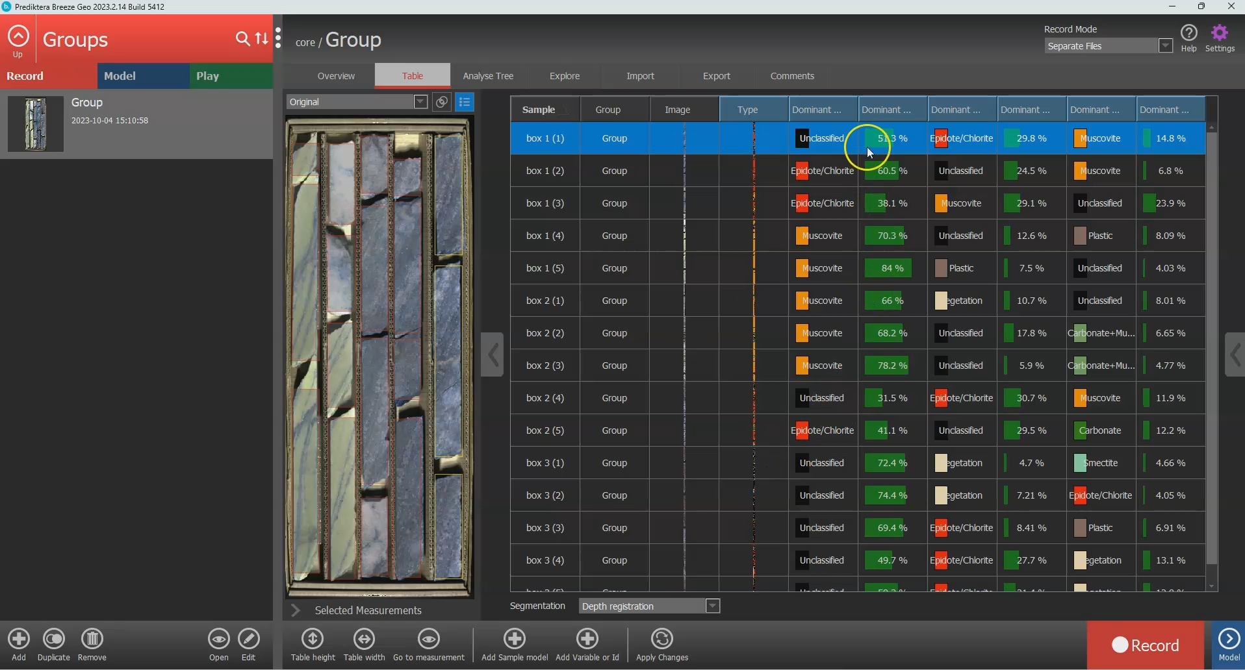Switch to the Analyse Tree tab
This screenshot has width=1245, height=670.
(488, 76)
